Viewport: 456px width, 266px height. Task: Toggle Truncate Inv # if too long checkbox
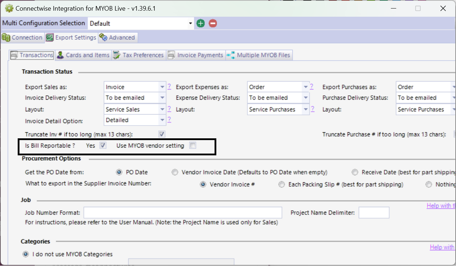point(162,134)
